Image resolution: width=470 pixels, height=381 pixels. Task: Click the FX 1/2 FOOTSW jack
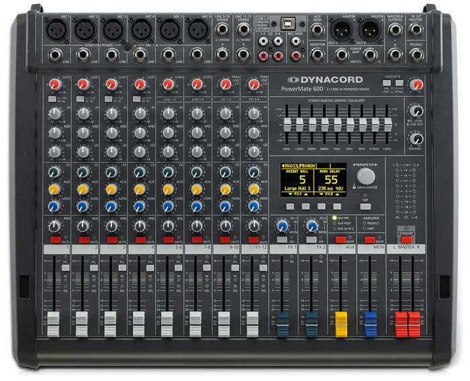tap(416, 30)
